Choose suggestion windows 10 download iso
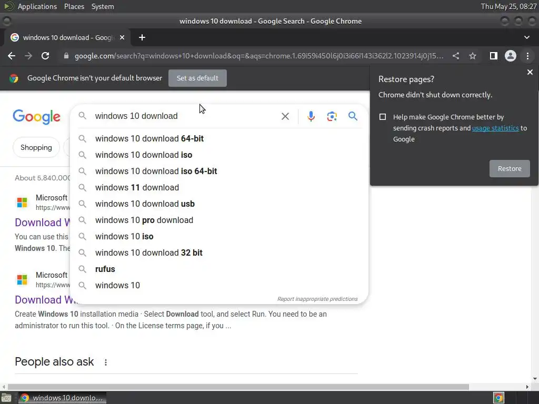Viewport: 539px width, 404px height. (219, 155)
